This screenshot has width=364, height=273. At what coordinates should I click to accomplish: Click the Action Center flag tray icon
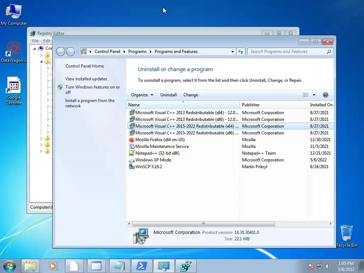click(311, 266)
